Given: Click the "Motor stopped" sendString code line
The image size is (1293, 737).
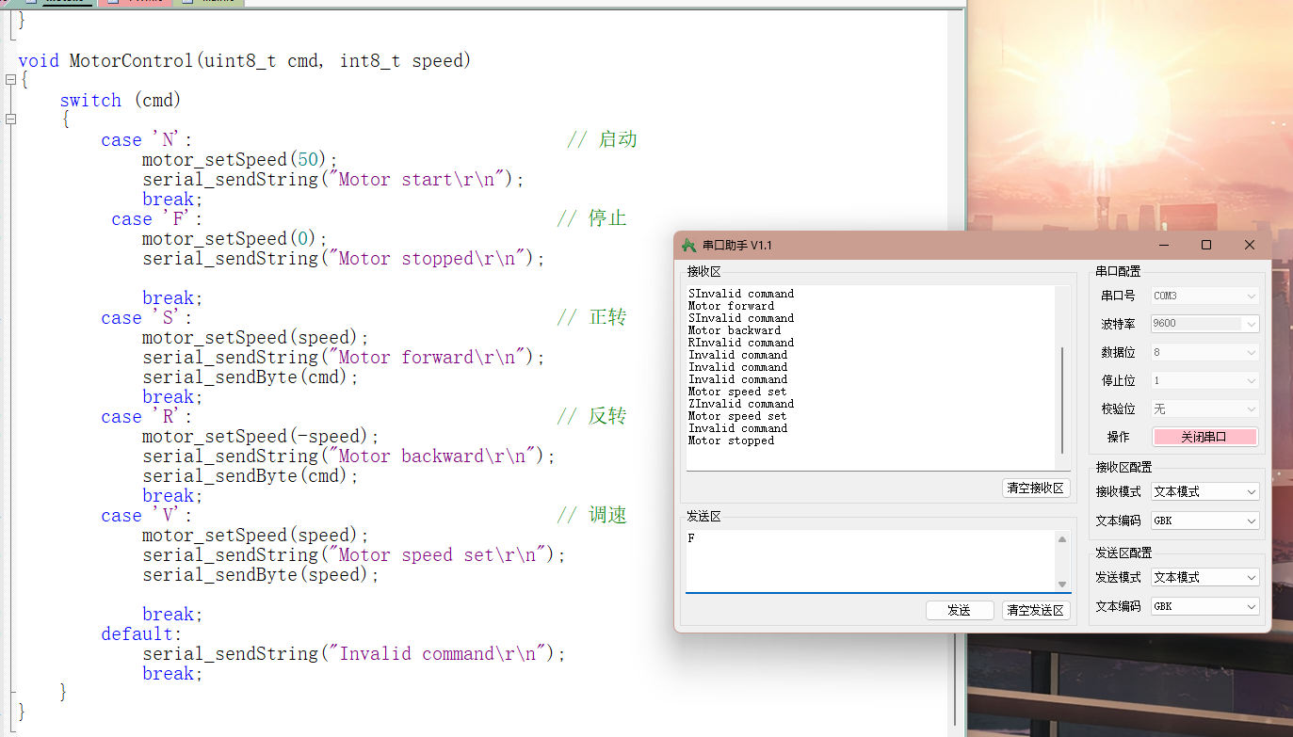Looking at the screenshot, I should (x=344, y=259).
